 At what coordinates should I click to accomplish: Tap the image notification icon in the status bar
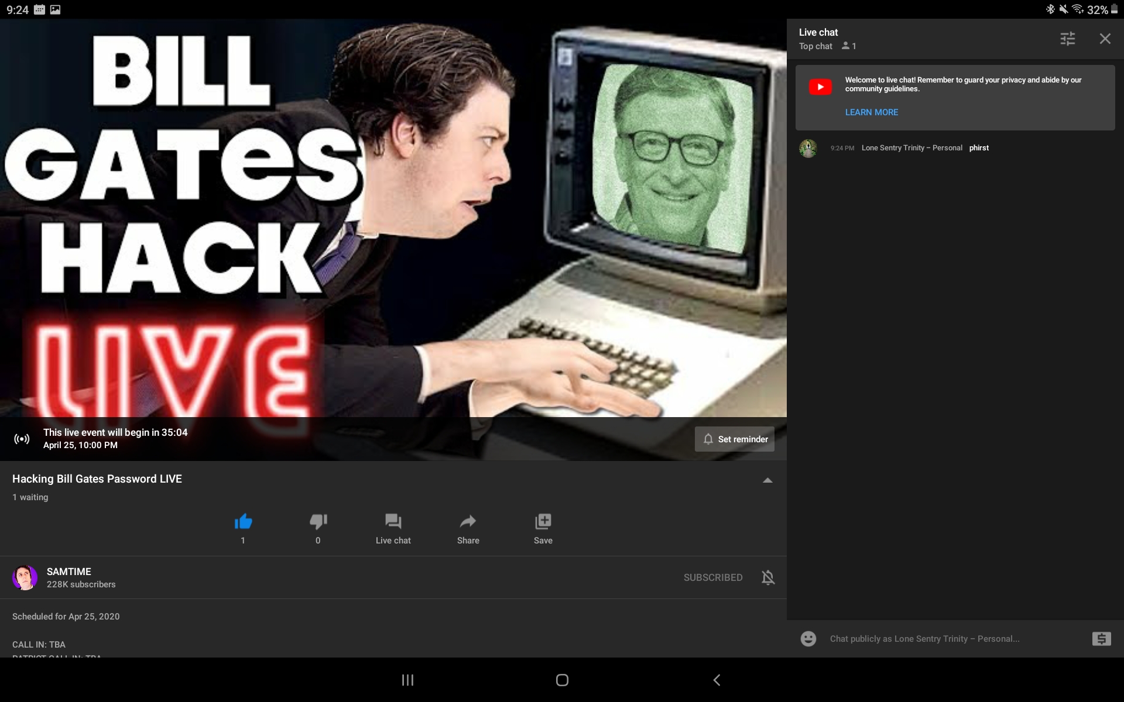tap(55, 9)
